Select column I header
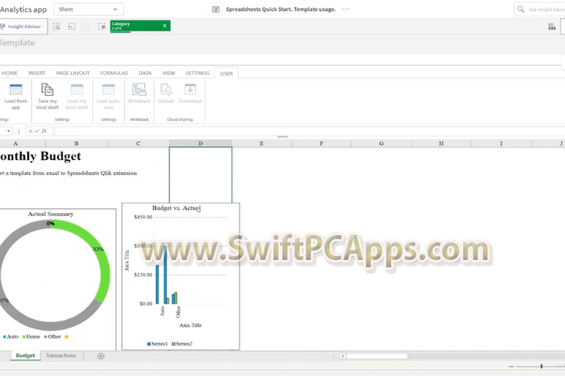 point(501,143)
